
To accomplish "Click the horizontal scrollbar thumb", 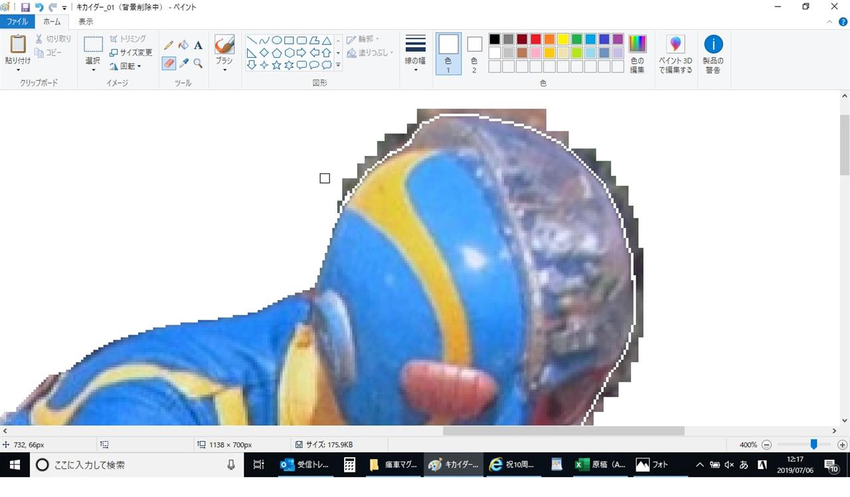I will 563,431.
